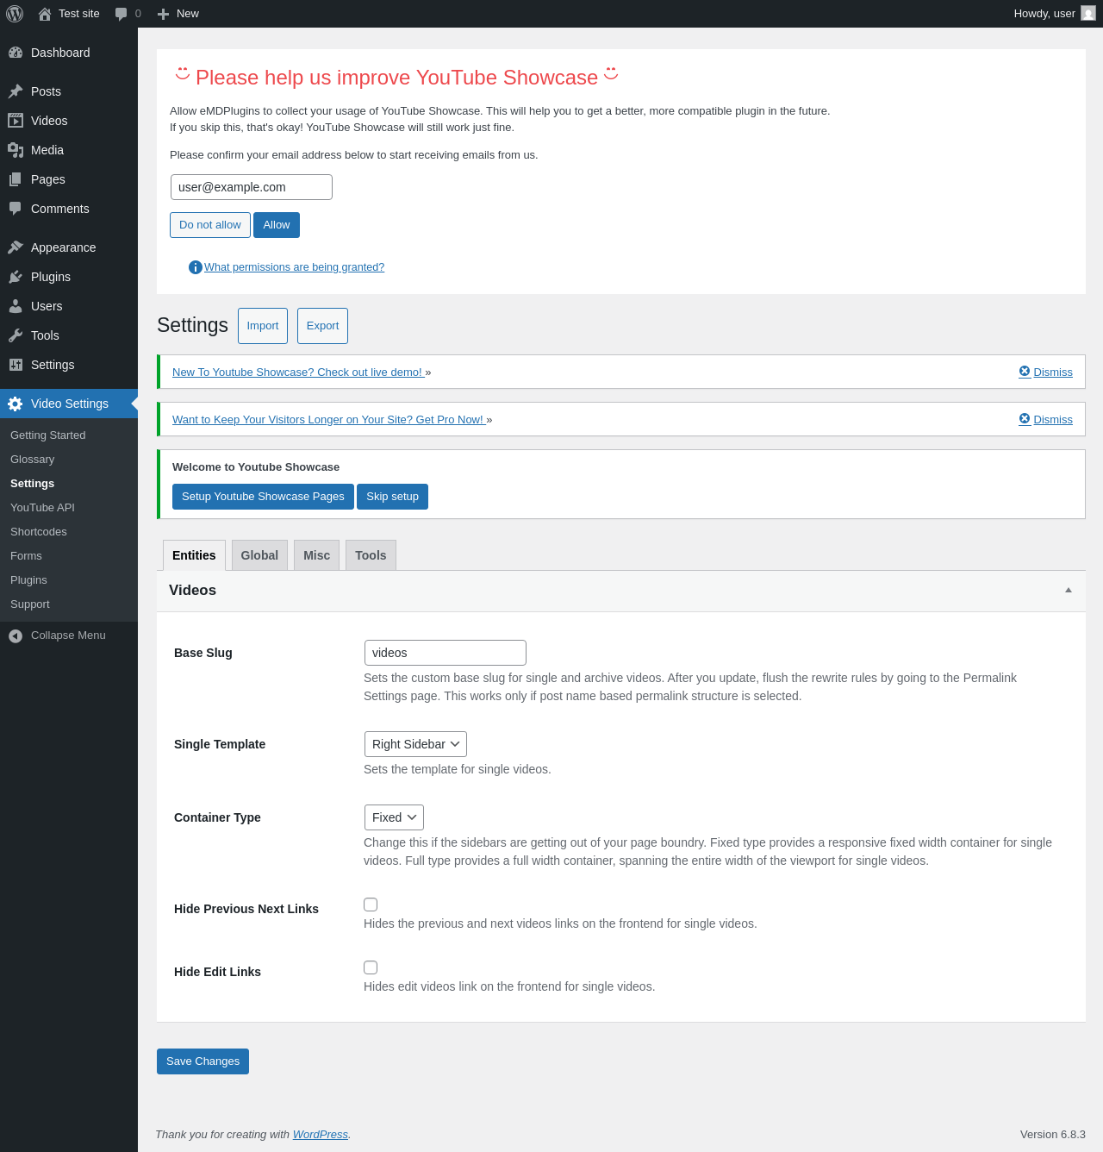Open Plugins item under Video Settings submenu
Screen dimensions: 1103x1152
pos(28,580)
